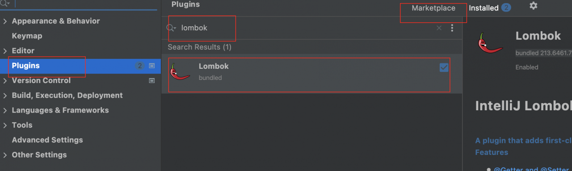Open Advanced Settings page
The height and width of the screenshot is (171, 572).
pyautogui.click(x=47, y=140)
